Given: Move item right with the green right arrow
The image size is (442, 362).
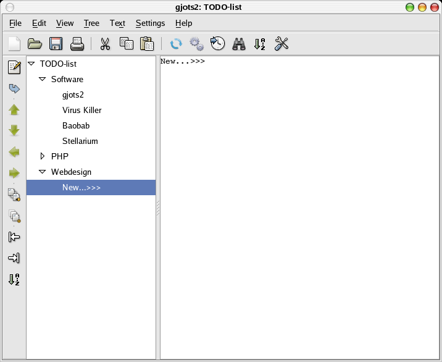Looking at the screenshot, I should (x=14, y=173).
